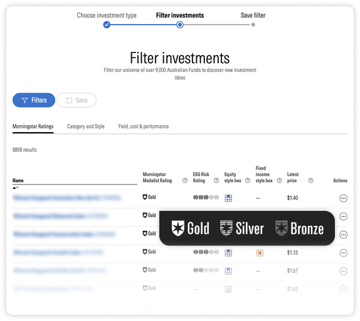
Task: Click orange fixed income style box icon
Action: [260, 253]
